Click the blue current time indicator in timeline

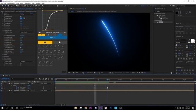[107, 79]
